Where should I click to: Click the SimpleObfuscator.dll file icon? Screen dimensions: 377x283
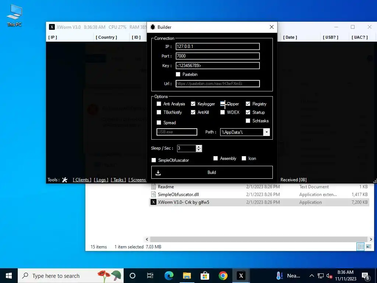pyautogui.click(x=154, y=194)
